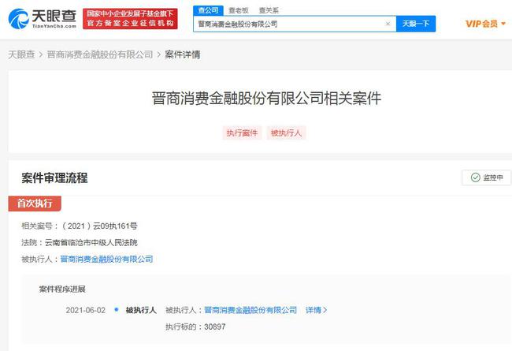Image resolution: width=512 pixels, height=351 pixels.
Task: Open the 被执行人 company link below court
Action: (x=106, y=259)
